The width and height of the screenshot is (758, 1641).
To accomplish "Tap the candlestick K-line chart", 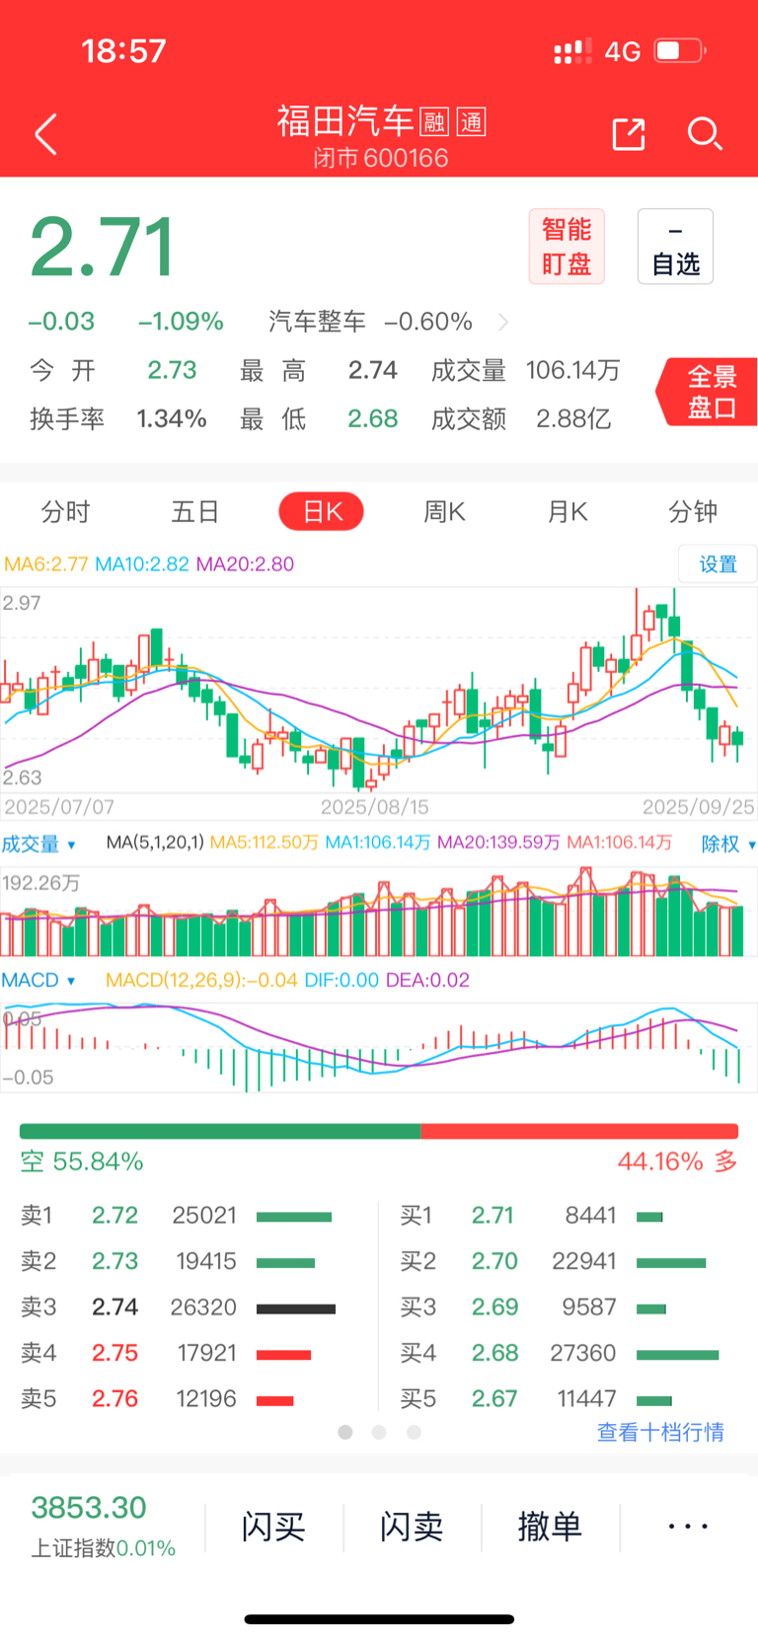I will click(x=379, y=691).
